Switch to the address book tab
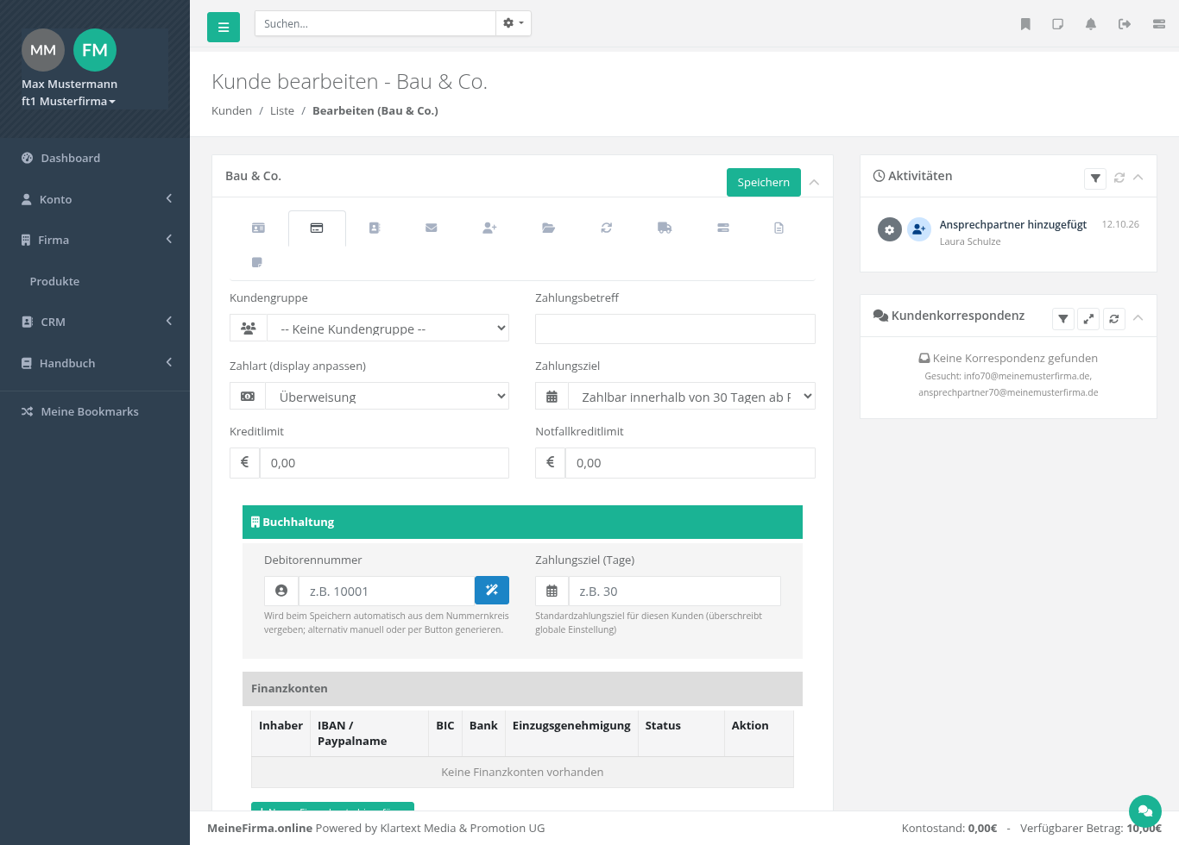This screenshot has height=845, width=1179. (x=375, y=228)
